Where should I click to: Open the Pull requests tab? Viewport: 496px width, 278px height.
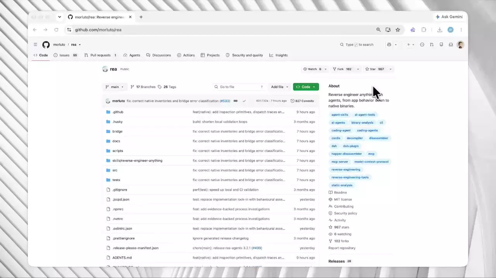pyautogui.click(x=100, y=55)
